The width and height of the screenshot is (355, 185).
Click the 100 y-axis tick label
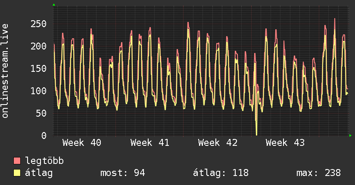click(x=38, y=91)
